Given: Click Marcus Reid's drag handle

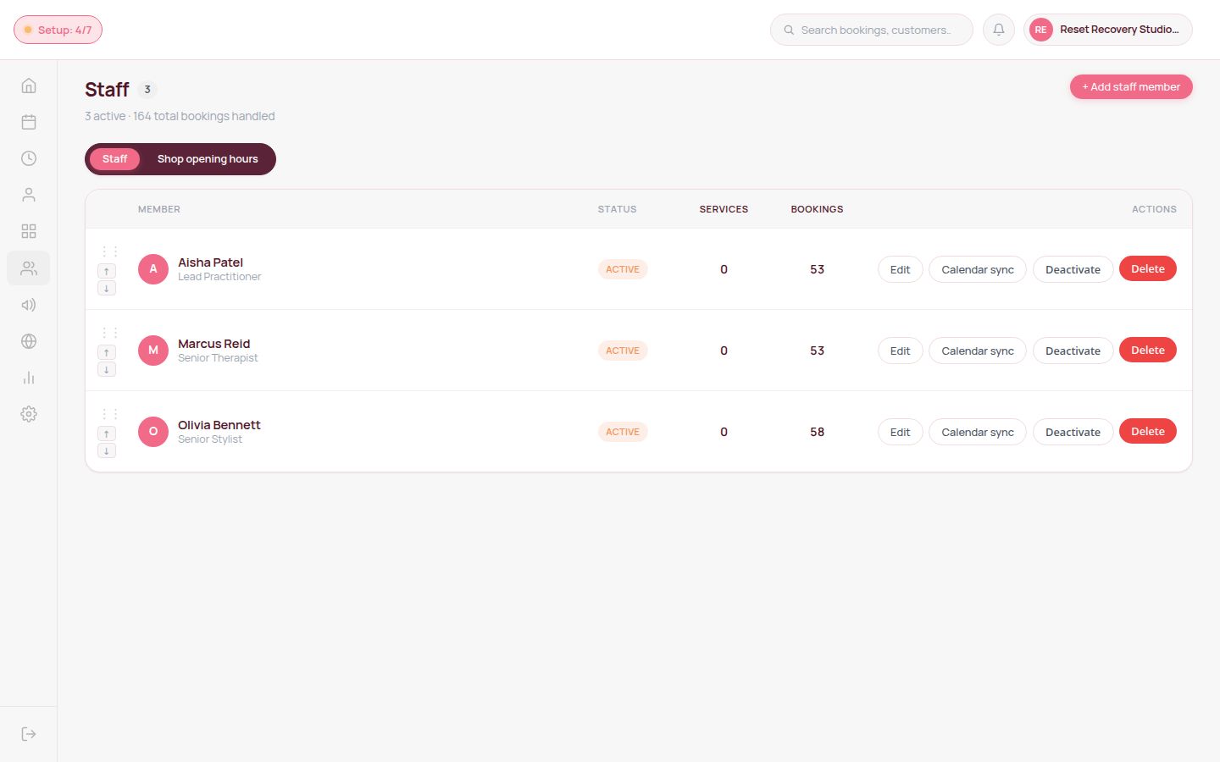Looking at the screenshot, I should (x=110, y=333).
